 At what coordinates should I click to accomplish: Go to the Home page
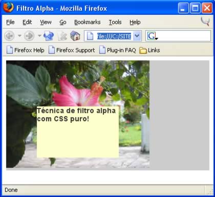tap(75, 36)
